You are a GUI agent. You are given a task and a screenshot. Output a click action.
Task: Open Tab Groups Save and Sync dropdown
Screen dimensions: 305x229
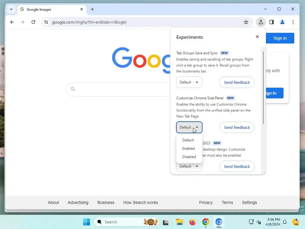point(189,82)
